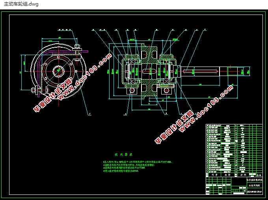Select the shaft cross-section assembly view

pos(179,71)
